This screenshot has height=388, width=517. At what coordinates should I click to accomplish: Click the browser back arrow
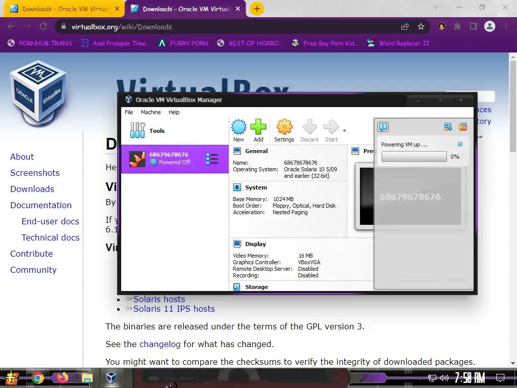(11, 26)
